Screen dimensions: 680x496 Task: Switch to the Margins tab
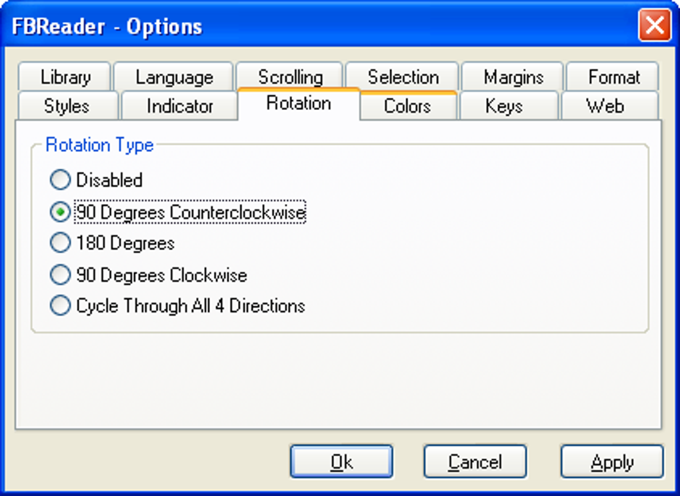click(513, 77)
